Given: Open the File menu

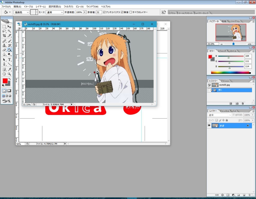Looking at the screenshot, I should tap(6, 7).
